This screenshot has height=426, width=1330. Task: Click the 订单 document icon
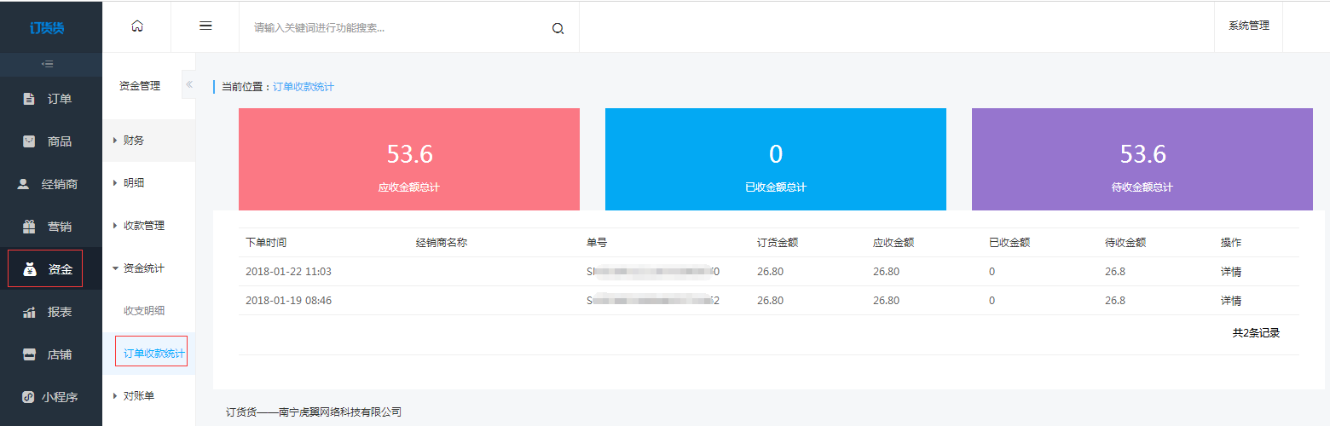(x=29, y=99)
